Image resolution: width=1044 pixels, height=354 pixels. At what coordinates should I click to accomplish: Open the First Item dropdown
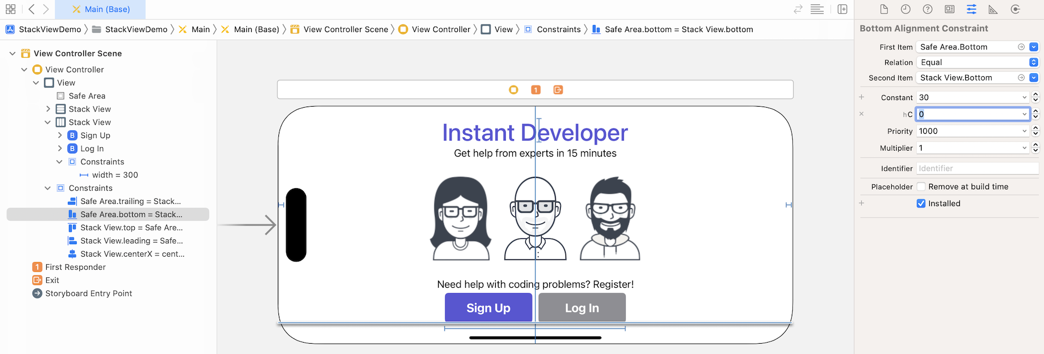tap(1034, 47)
